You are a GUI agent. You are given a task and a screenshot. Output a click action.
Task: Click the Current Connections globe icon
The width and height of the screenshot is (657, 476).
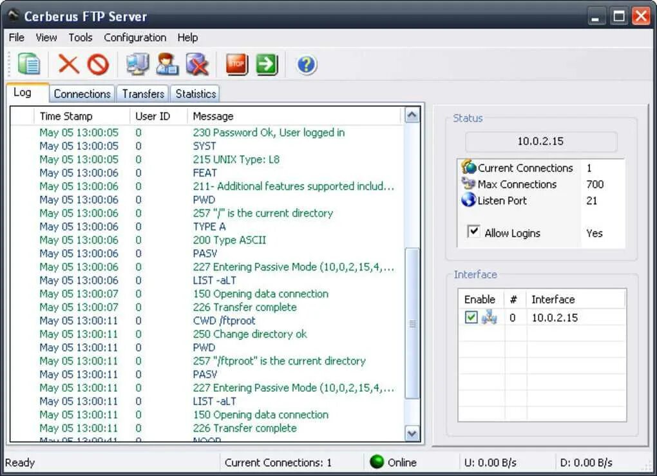tap(468, 167)
